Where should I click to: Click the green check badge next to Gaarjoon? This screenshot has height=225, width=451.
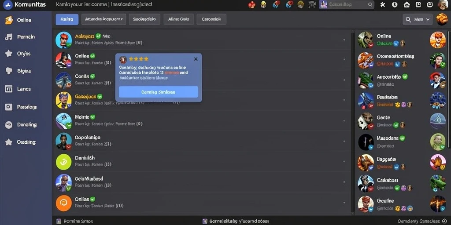tap(100, 97)
